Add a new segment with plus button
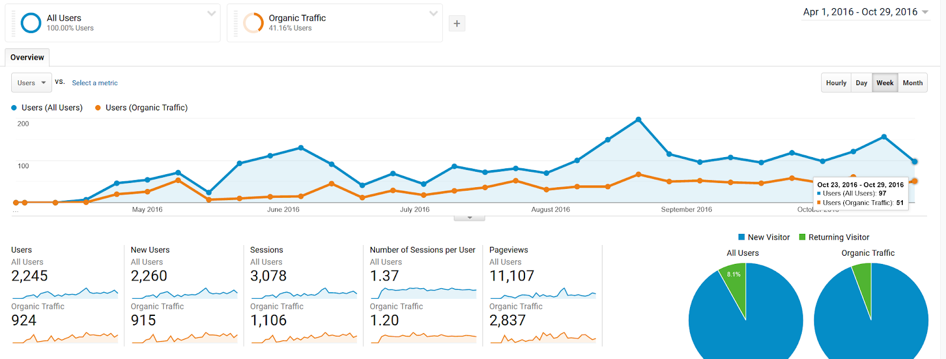 pyautogui.click(x=456, y=24)
